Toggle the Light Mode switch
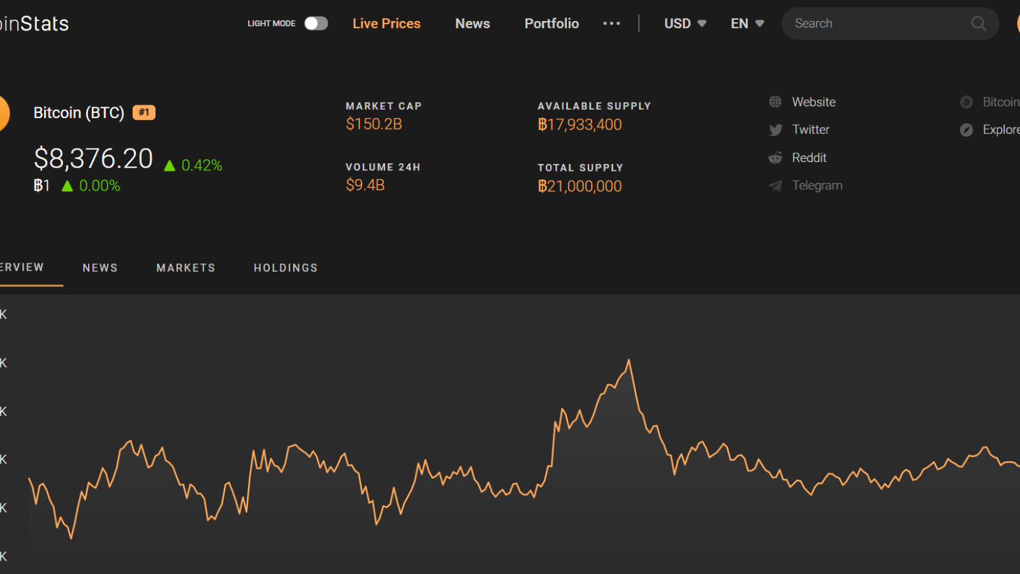 point(316,24)
